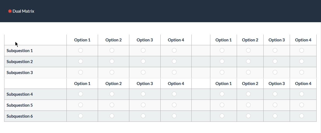Click the Subquestion 6 row label

[20, 116]
